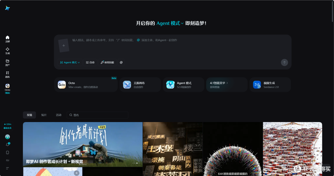Click the CLI entry in the sidebar
The image size is (334, 176).
[x=7, y=160]
